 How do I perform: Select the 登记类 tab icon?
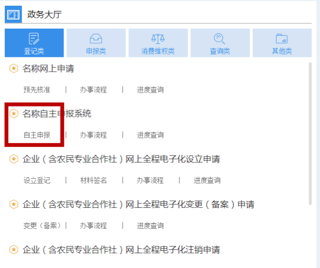coord(34,38)
